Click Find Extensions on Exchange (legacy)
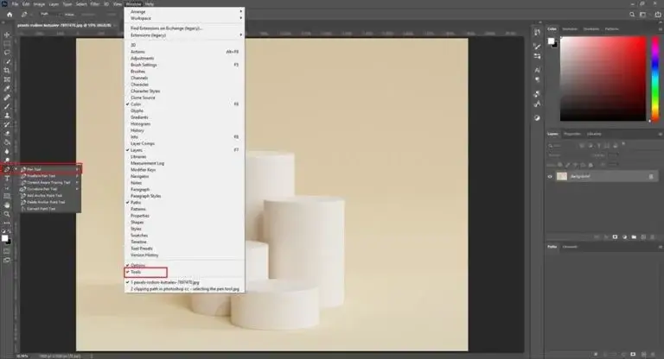 (x=167, y=28)
